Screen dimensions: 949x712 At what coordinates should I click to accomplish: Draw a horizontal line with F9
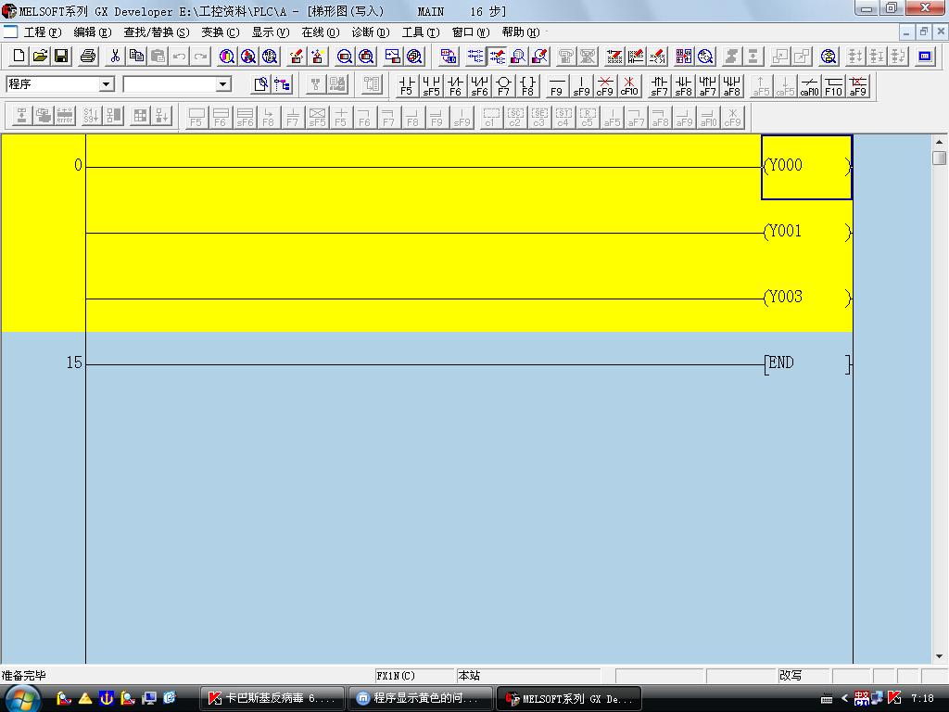pyautogui.click(x=556, y=86)
